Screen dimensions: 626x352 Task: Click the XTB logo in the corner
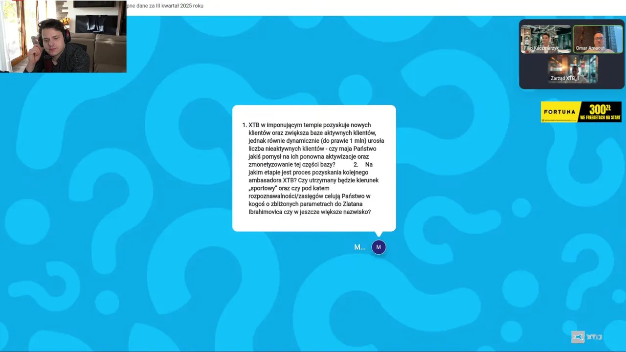pos(587,337)
